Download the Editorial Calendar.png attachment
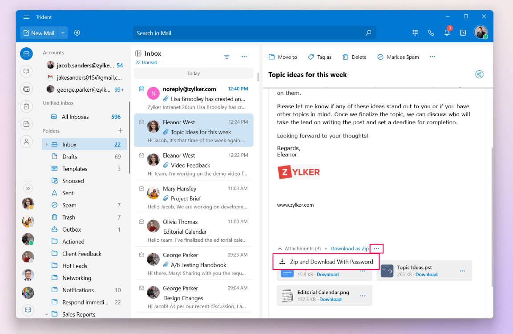 click(331, 299)
